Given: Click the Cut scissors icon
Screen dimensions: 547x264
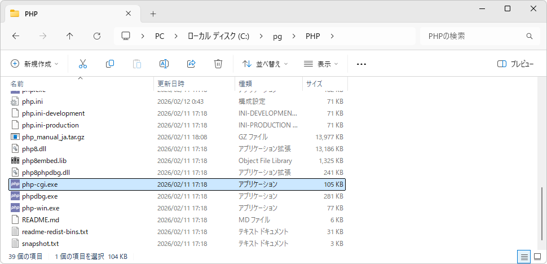Looking at the screenshot, I should [83, 64].
